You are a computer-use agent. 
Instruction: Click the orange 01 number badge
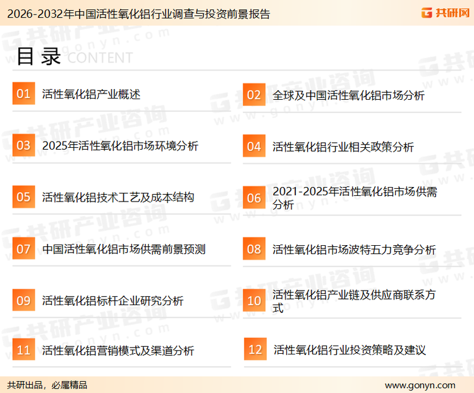(x=23, y=94)
